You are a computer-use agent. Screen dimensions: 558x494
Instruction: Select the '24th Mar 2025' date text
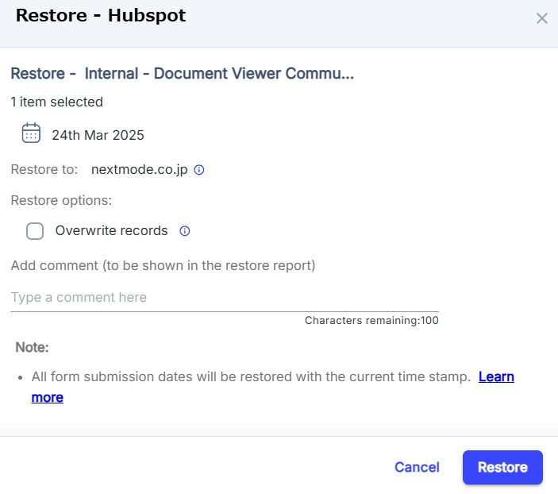98,135
